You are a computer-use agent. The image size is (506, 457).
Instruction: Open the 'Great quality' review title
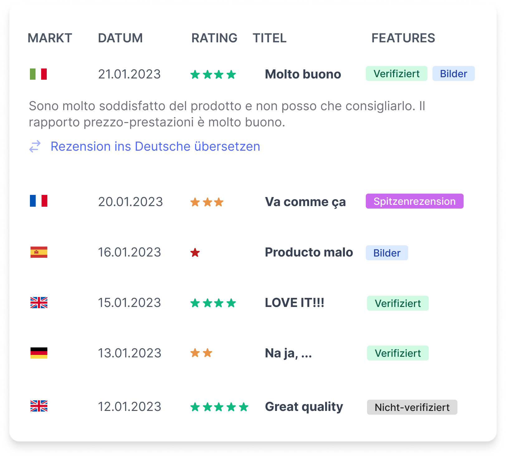click(x=304, y=407)
